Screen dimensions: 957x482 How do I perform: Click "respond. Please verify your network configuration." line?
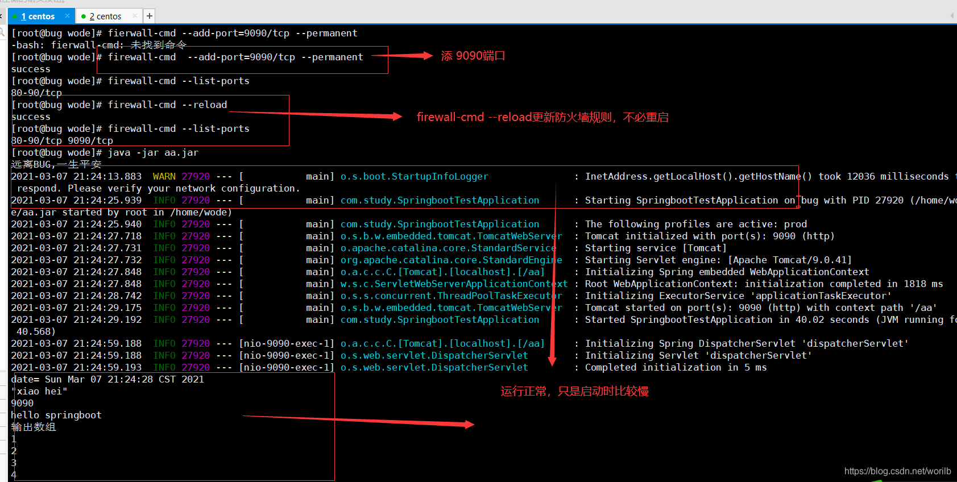point(158,188)
